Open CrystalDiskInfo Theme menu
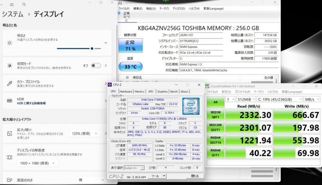 (x=164, y=8)
